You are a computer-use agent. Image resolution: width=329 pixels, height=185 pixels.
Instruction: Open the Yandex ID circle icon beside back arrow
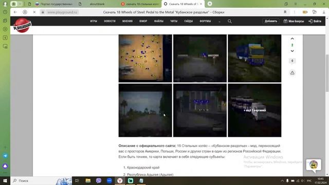[25, 12]
